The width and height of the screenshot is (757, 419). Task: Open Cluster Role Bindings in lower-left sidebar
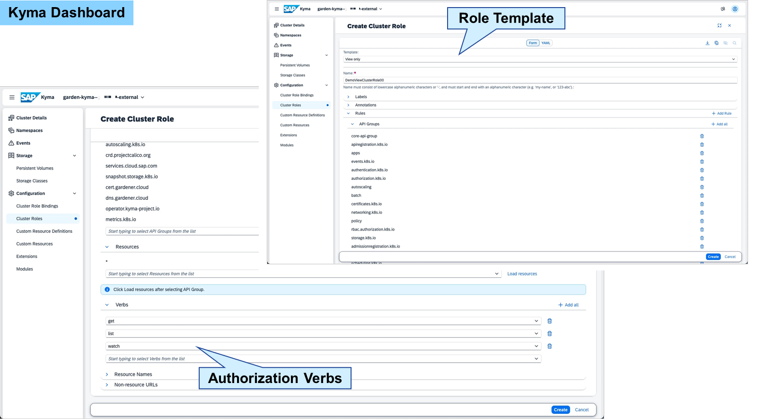pos(37,206)
